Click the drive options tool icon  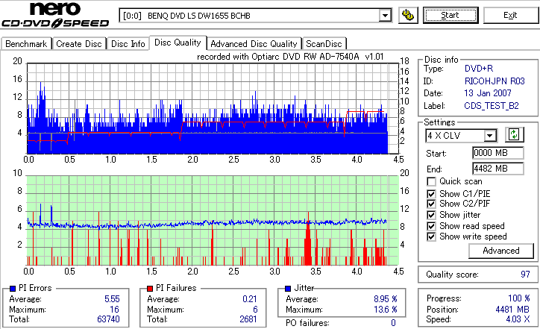[408, 16]
